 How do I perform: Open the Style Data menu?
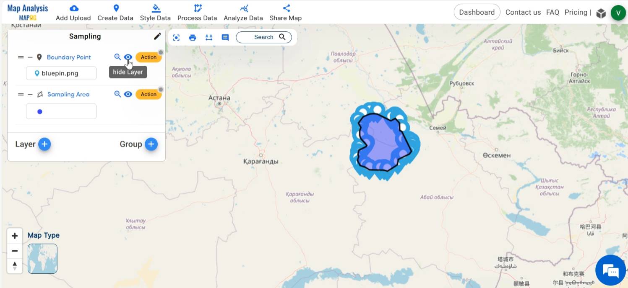pos(155,13)
